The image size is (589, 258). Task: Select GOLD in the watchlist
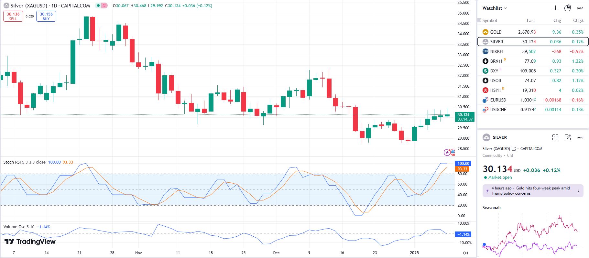[496, 32]
